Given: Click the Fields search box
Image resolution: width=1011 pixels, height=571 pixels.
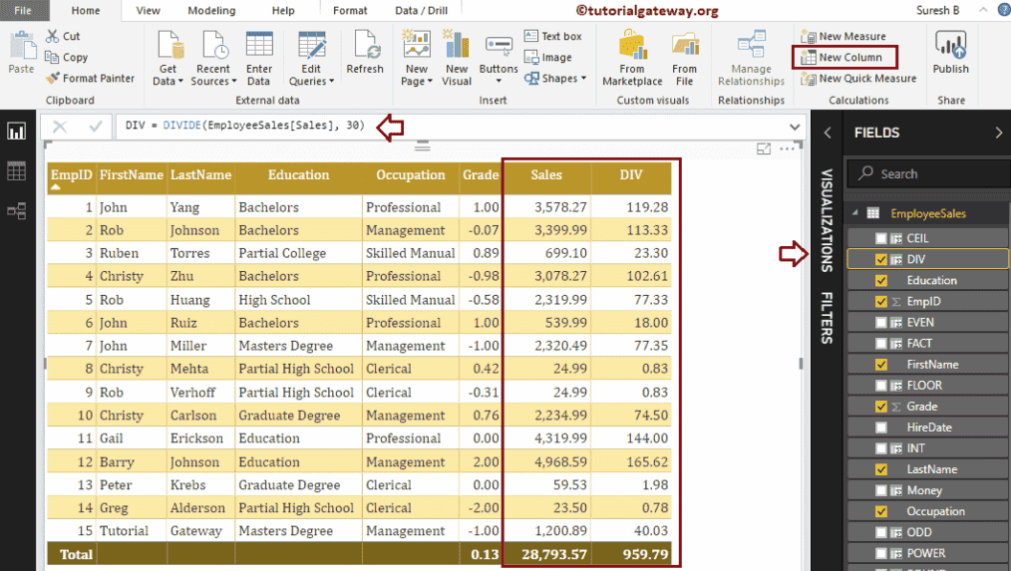Looking at the screenshot, I should [927, 173].
